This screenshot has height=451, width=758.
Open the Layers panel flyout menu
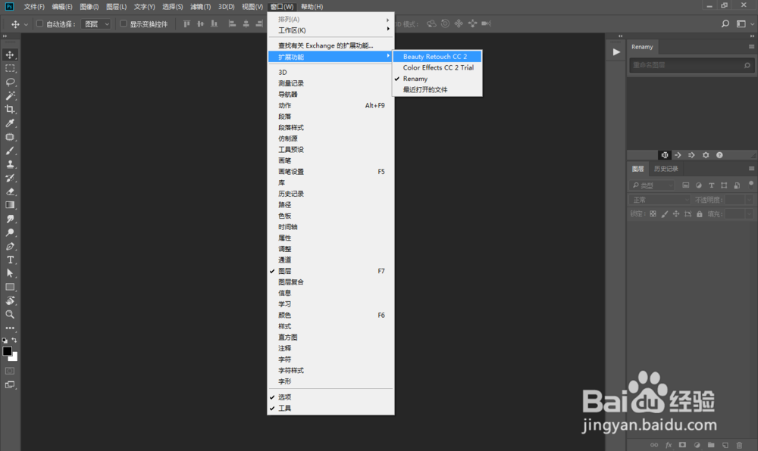751,169
